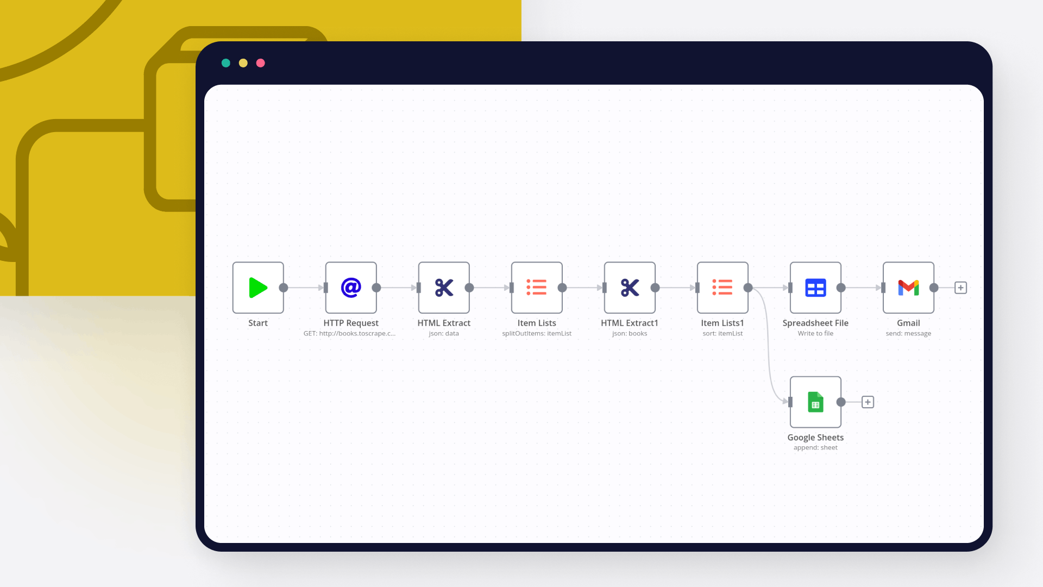Open the Gmail send message node

[x=908, y=288]
